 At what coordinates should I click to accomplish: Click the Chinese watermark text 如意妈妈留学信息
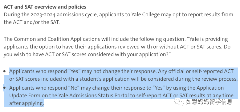tap(209, 102)
